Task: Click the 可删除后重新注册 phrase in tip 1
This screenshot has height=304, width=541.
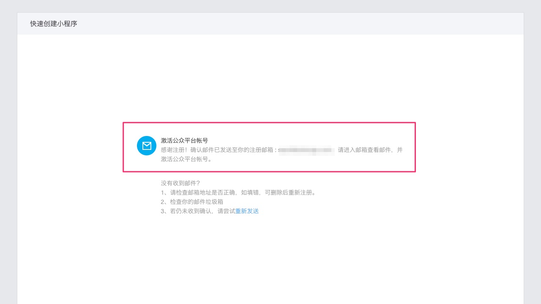Action: (290, 193)
